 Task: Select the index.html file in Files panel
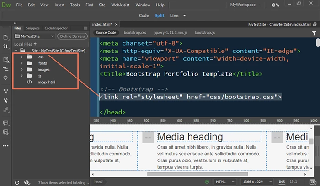point(47,82)
